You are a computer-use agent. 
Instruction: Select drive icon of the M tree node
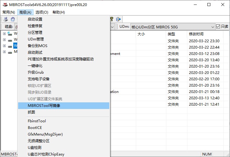[x=10, y=52]
